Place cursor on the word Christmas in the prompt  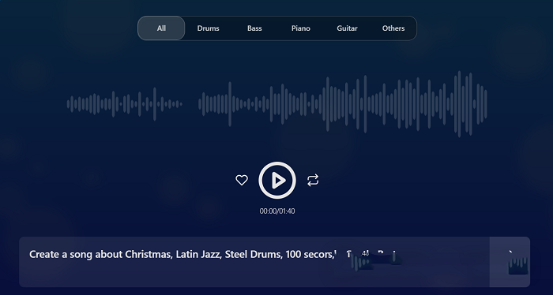149,254
